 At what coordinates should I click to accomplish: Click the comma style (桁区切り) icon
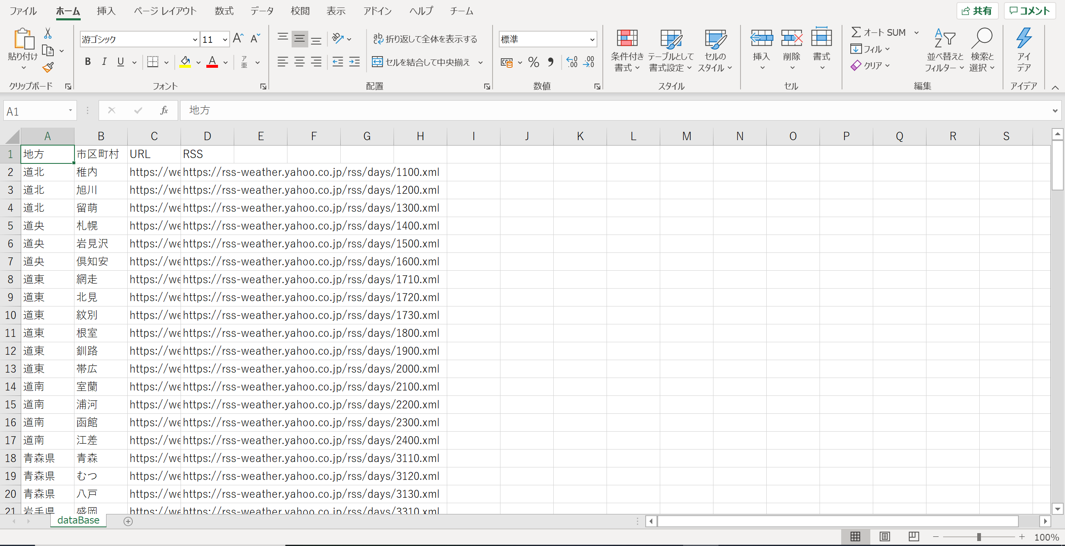click(551, 62)
